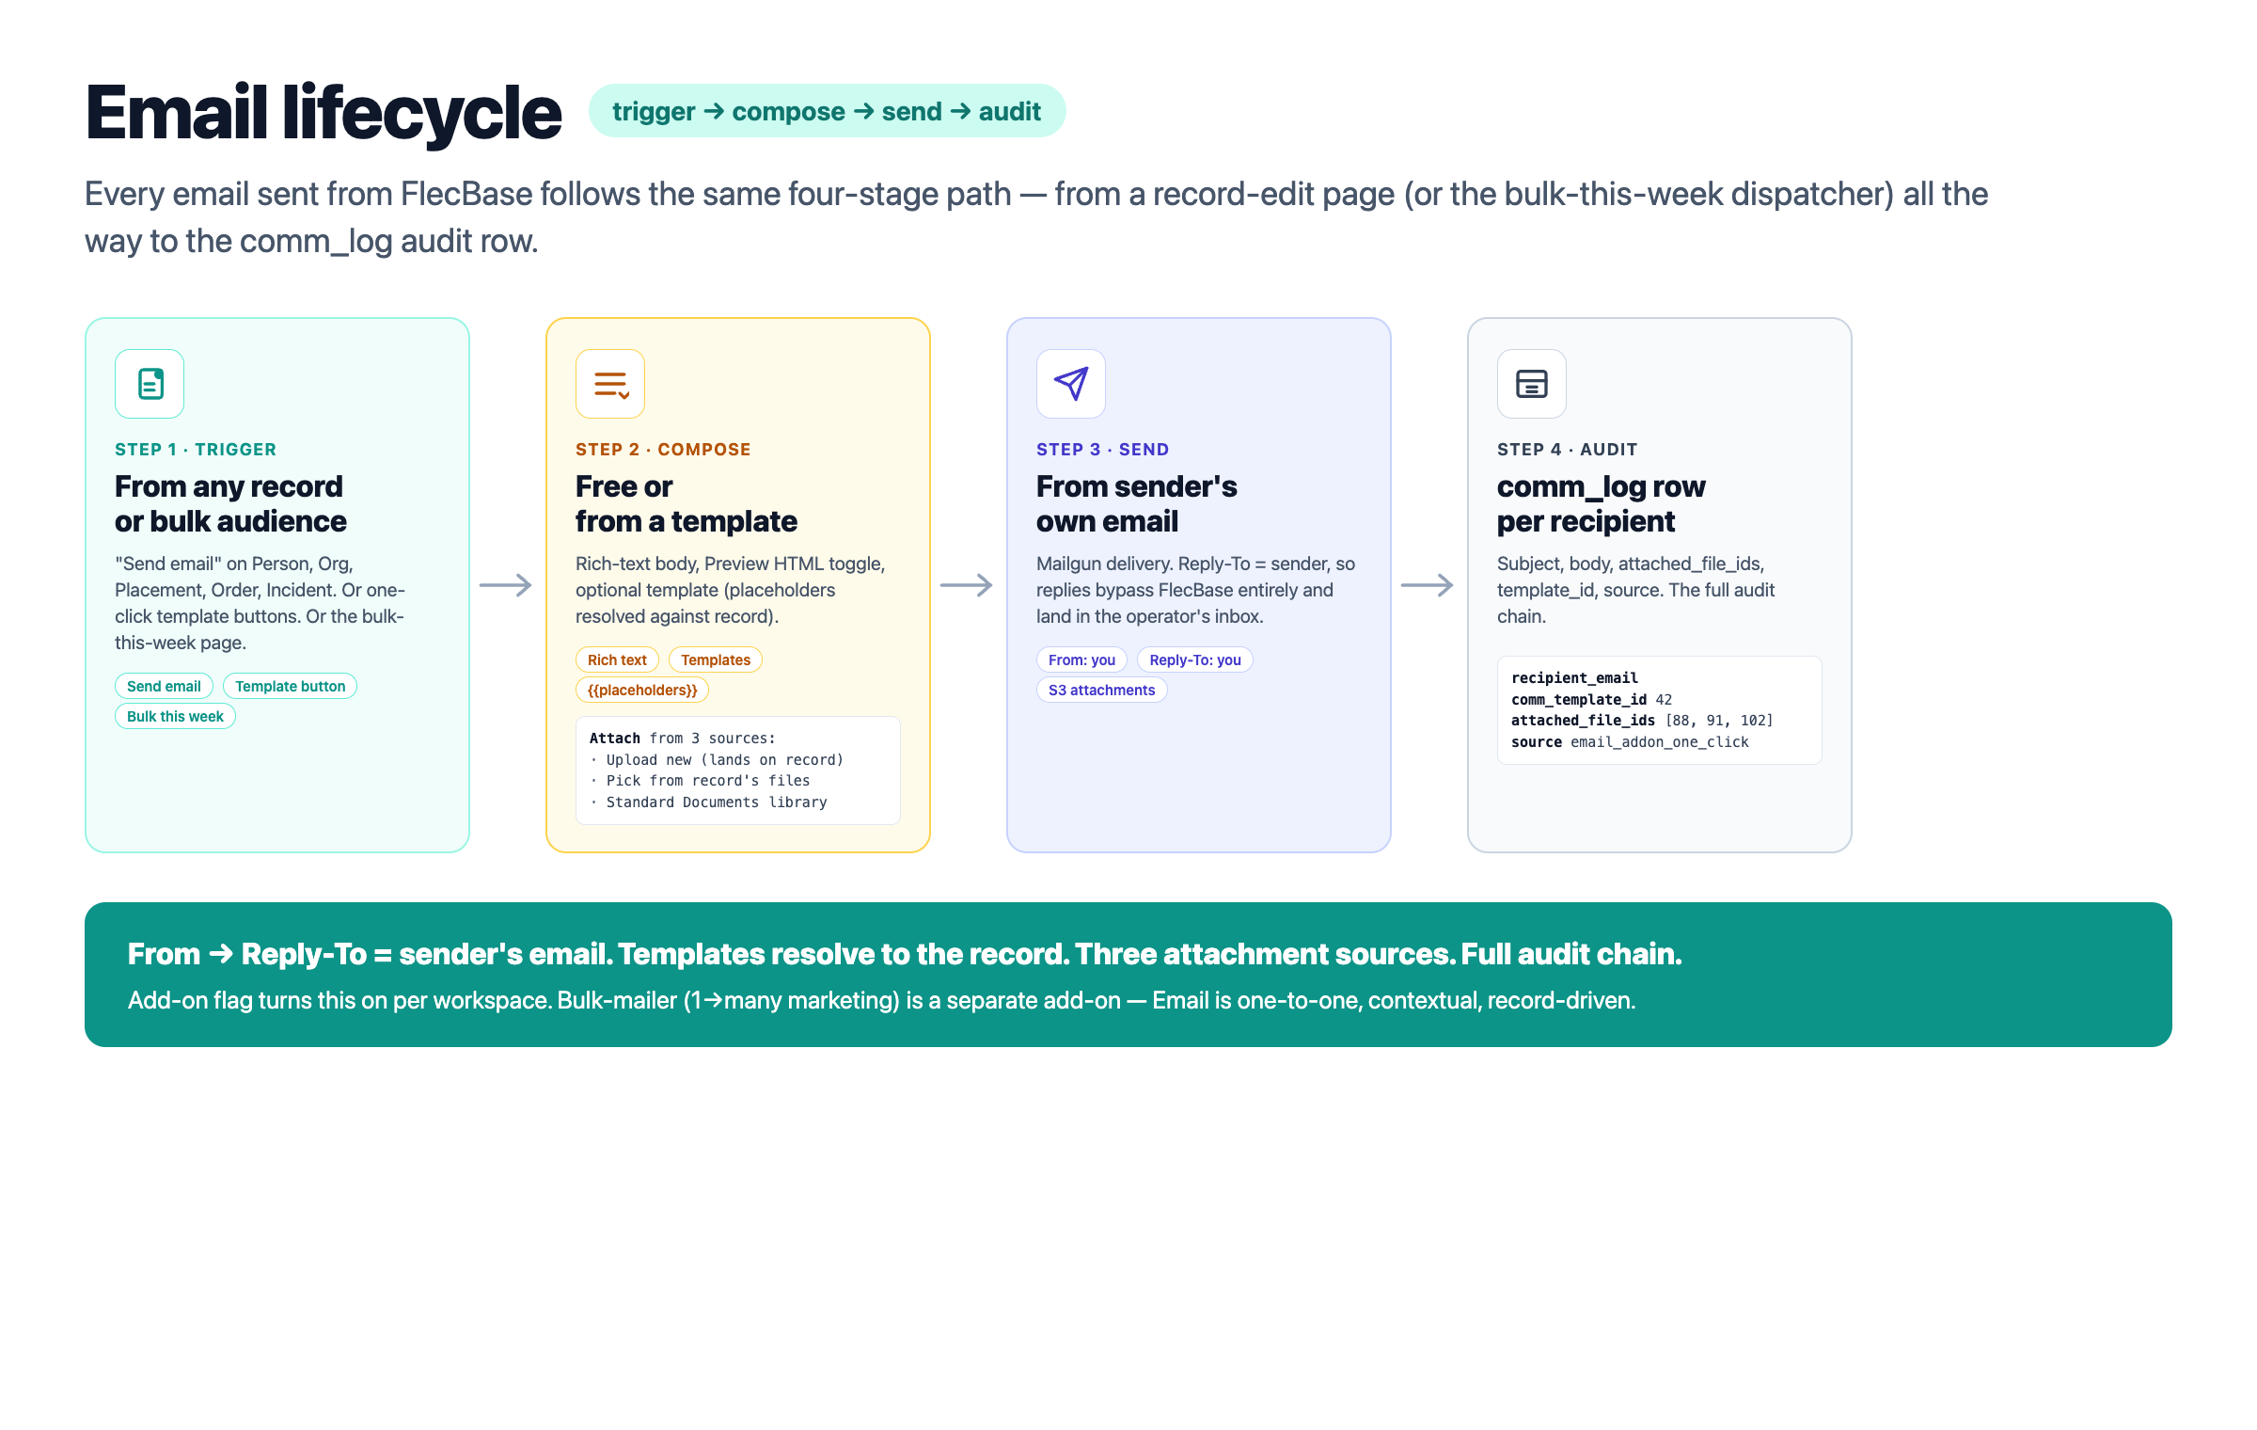Click the 'Every email sent from FlecBase' intro paragraph
This screenshot has height=1430, width=2257.
point(1036,217)
